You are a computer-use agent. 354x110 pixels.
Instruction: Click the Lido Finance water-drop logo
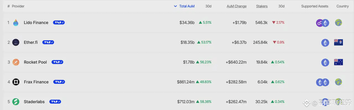tap(16, 23)
